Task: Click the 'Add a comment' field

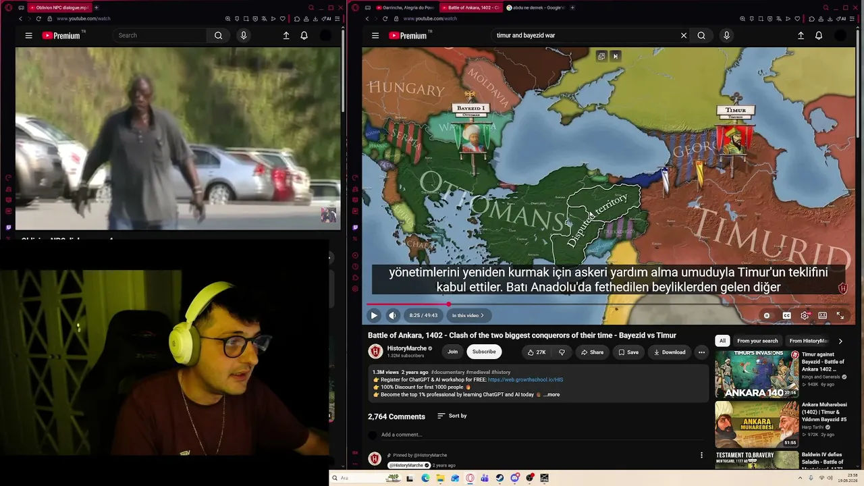Action: pyautogui.click(x=543, y=435)
